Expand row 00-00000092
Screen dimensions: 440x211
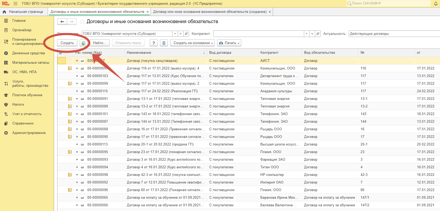(77, 182)
